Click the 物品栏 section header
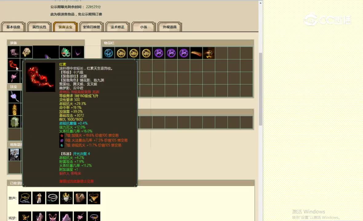 [x=177, y=43]
